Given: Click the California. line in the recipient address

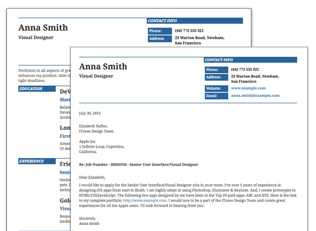Looking at the screenshot, I should point(88,152).
